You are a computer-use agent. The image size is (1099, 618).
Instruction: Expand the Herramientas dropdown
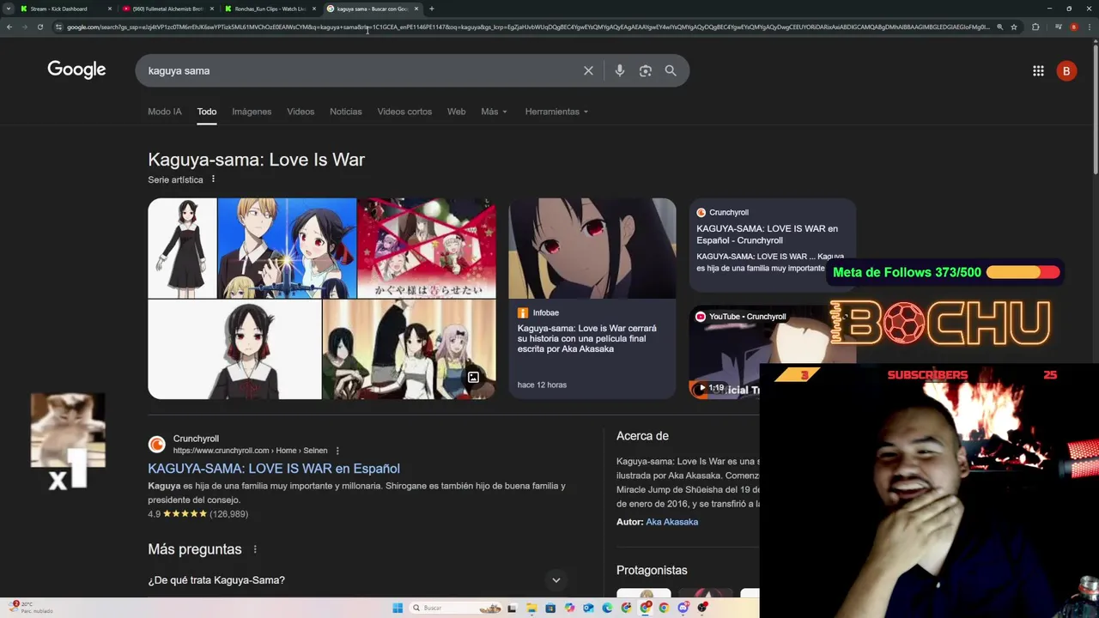[556, 112]
